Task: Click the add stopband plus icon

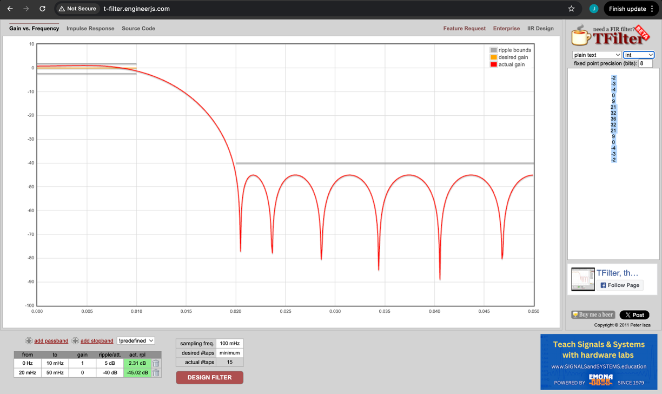Action: [x=75, y=340]
